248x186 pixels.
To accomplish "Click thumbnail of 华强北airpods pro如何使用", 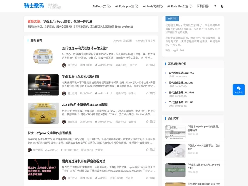I will pos(175,132).
